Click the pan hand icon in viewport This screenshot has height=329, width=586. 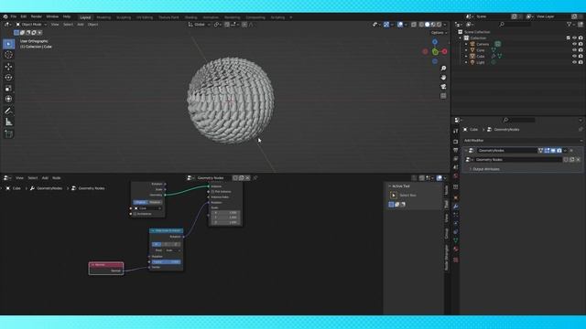(x=443, y=78)
